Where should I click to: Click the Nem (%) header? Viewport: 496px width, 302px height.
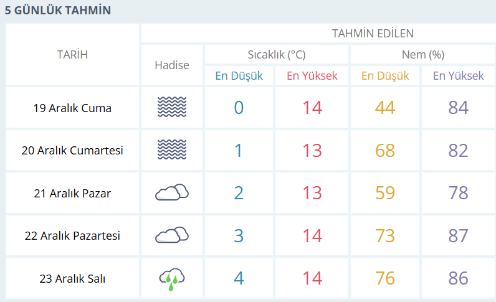422,54
